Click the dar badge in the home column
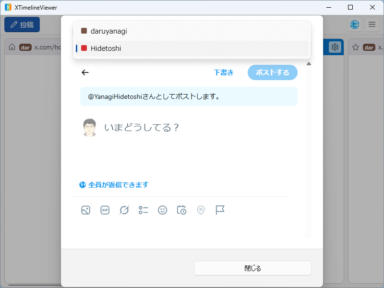384x288 pixels. (x=25, y=47)
